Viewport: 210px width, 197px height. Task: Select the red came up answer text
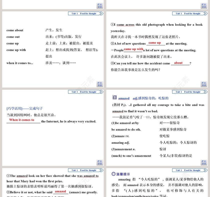coord(155,43)
